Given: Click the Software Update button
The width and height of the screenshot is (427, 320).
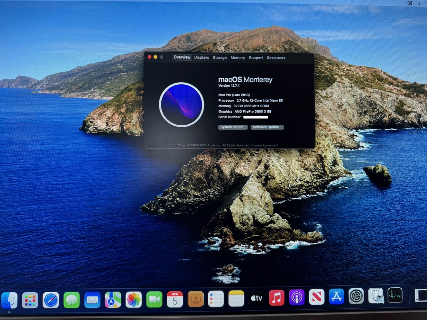Looking at the screenshot, I should tap(267, 127).
